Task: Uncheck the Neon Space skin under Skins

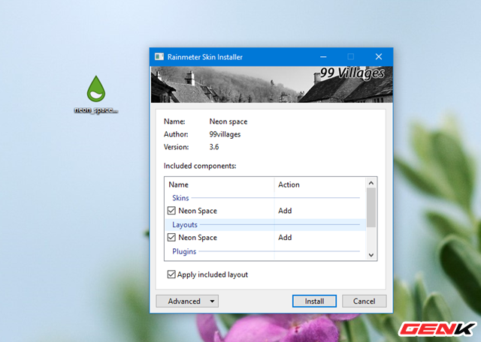Action: click(x=171, y=211)
